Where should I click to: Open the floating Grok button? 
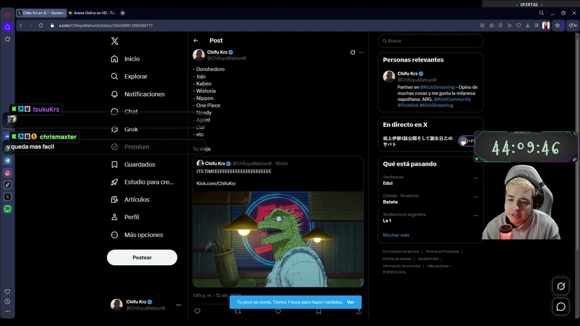[x=561, y=286]
